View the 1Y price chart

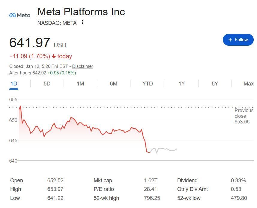(181, 84)
